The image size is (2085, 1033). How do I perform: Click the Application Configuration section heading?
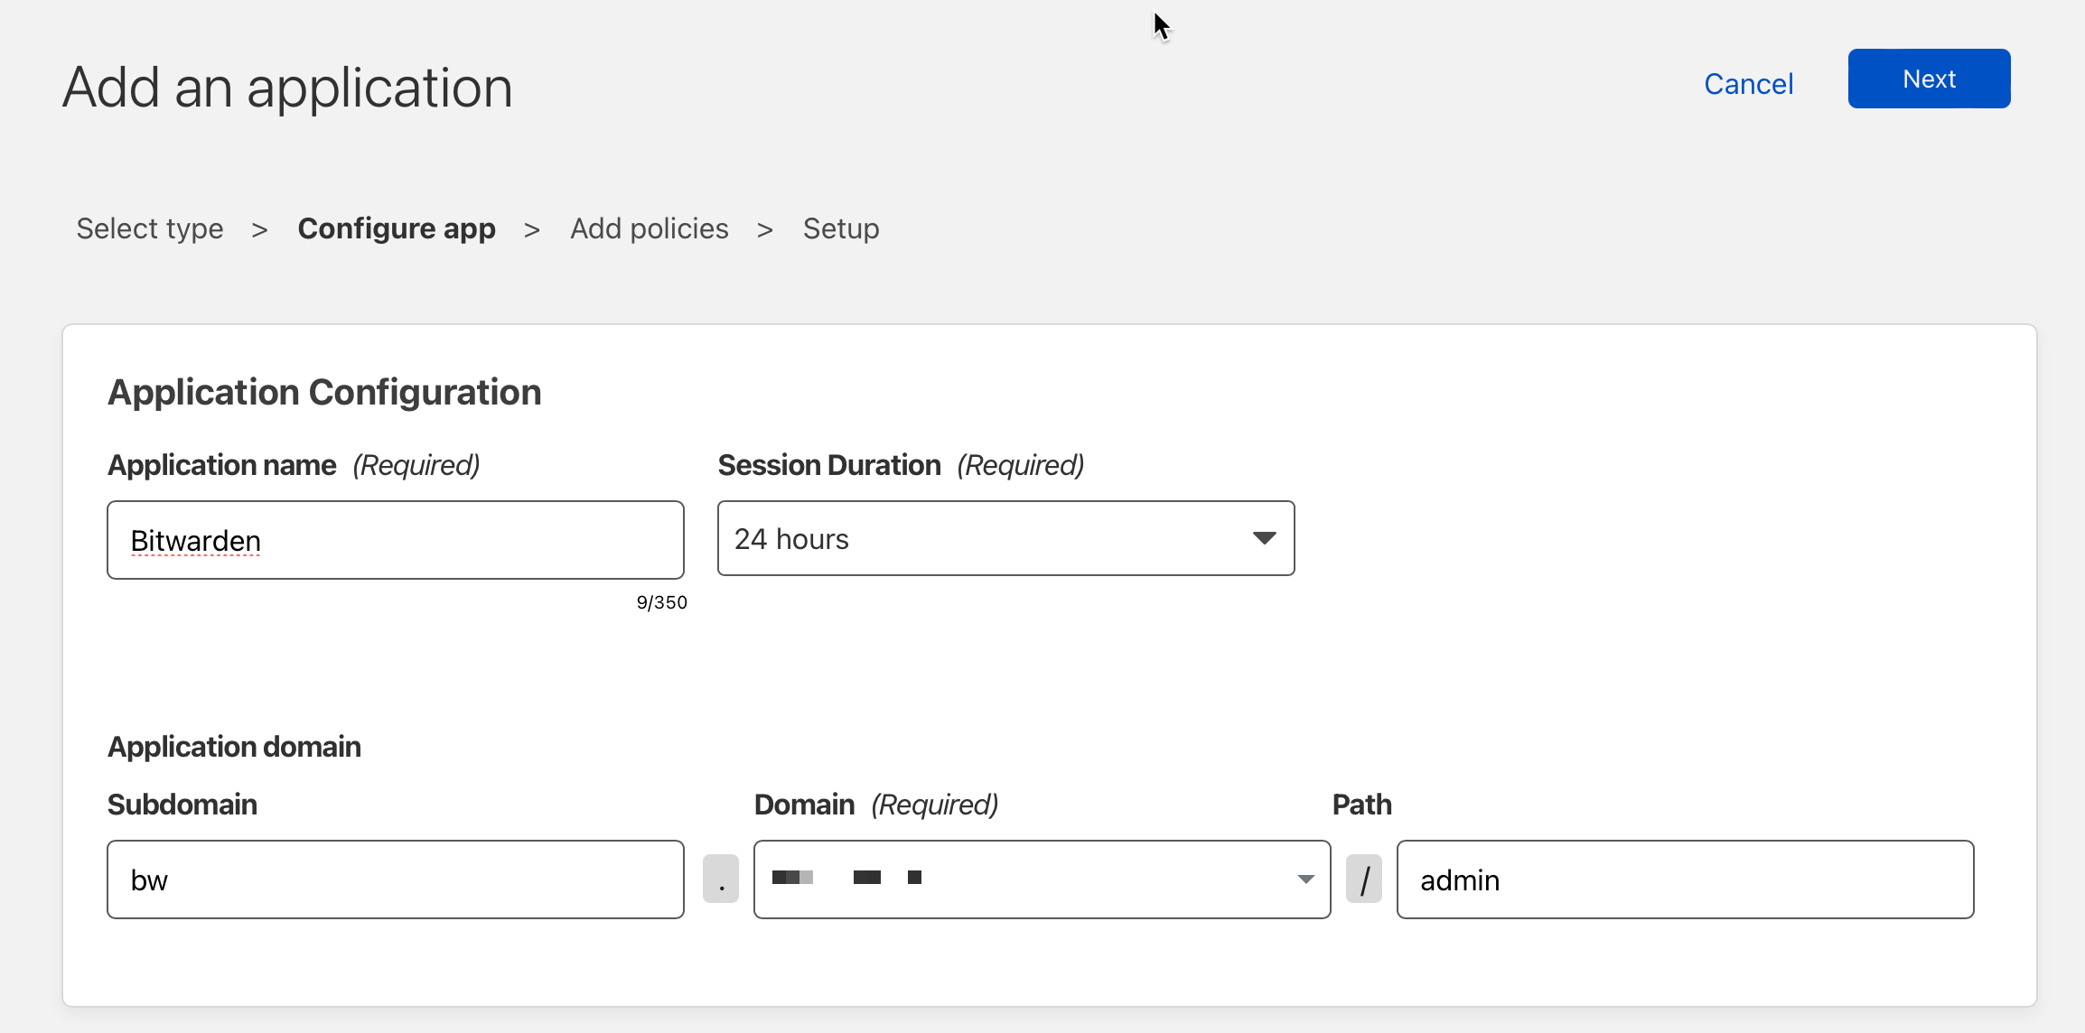click(x=324, y=391)
